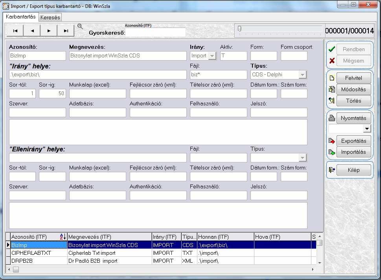Click the A-Z sort icon in Azonosító column

tap(63, 236)
